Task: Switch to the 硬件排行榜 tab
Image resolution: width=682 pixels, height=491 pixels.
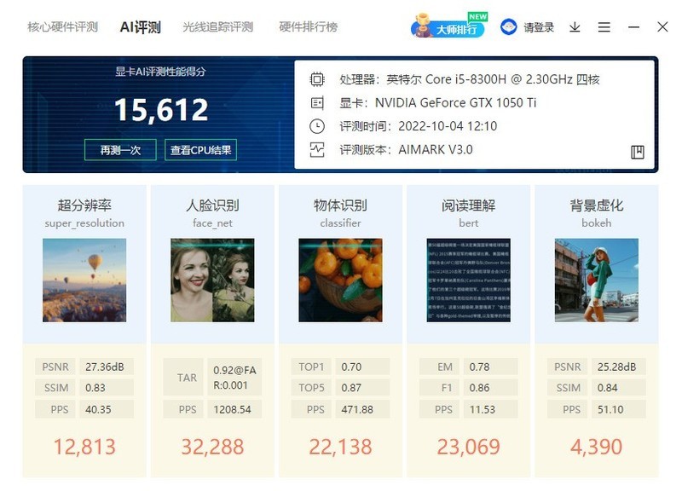Action: coord(305,26)
